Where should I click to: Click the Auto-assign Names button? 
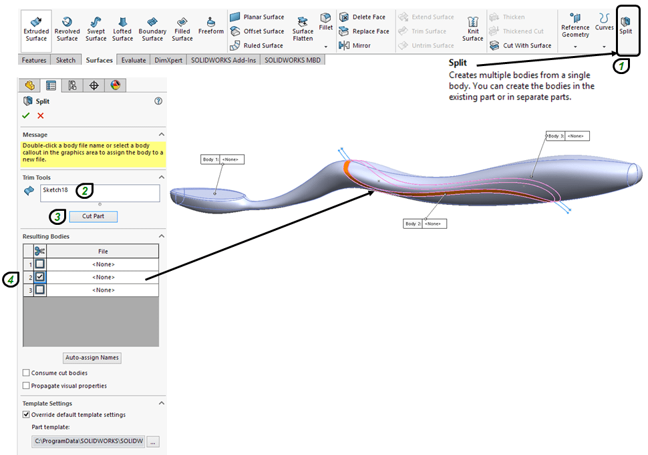(92, 358)
